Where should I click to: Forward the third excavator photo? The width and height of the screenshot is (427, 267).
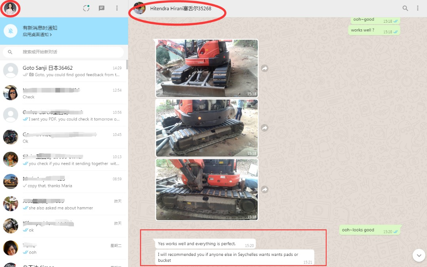[x=265, y=189]
